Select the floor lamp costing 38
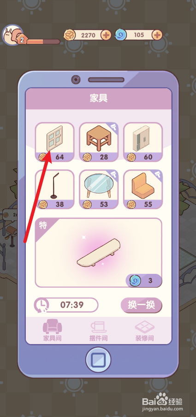 [55, 189]
